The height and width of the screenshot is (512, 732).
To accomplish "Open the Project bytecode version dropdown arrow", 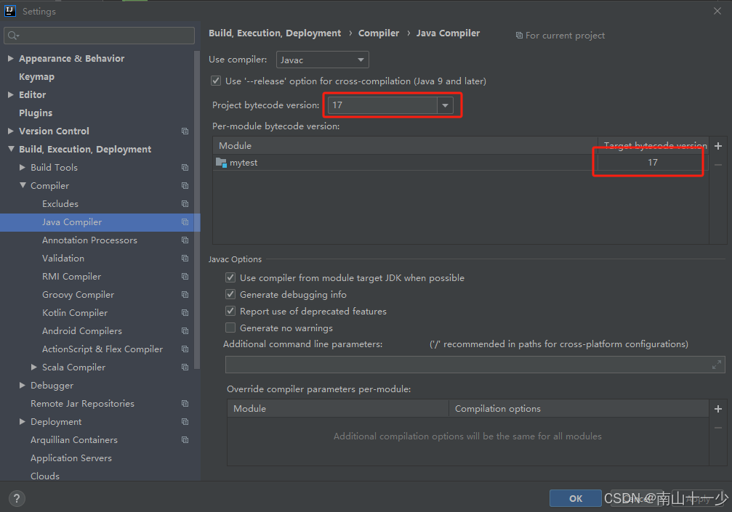I will [x=446, y=105].
